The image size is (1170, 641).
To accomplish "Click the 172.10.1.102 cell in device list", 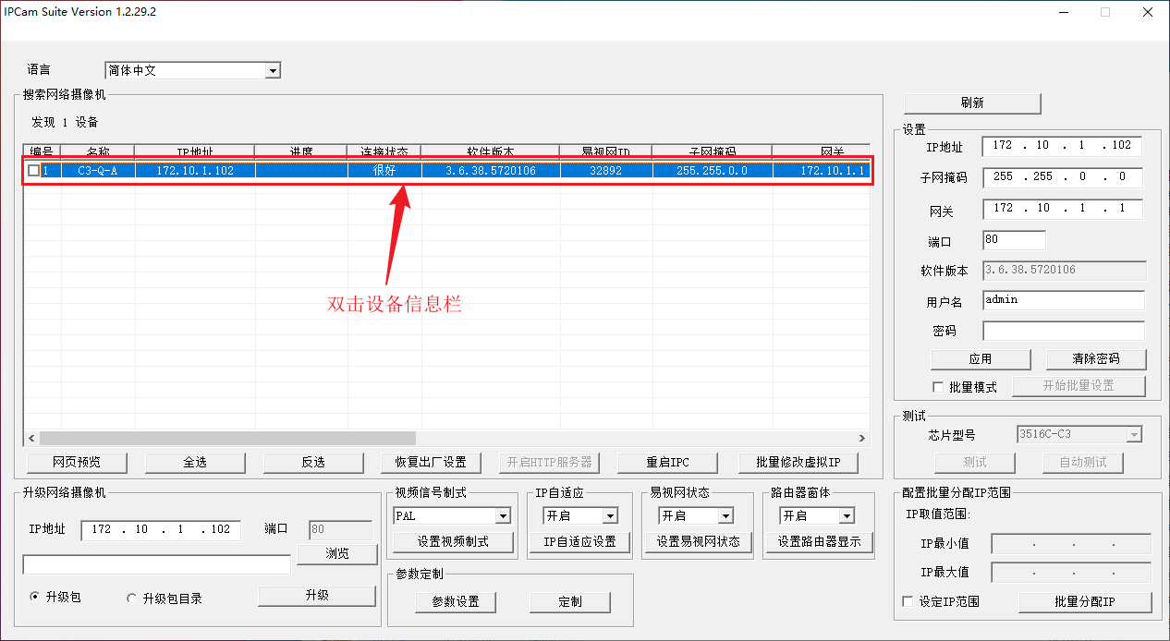I will point(195,171).
